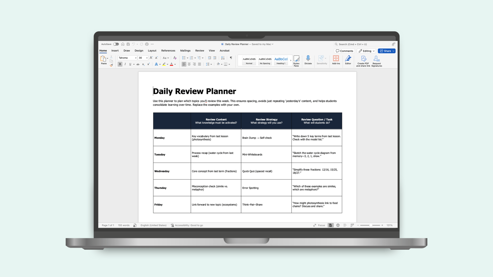Open the Add-ins gallery
The height and width of the screenshot is (277, 493).
pos(336,60)
